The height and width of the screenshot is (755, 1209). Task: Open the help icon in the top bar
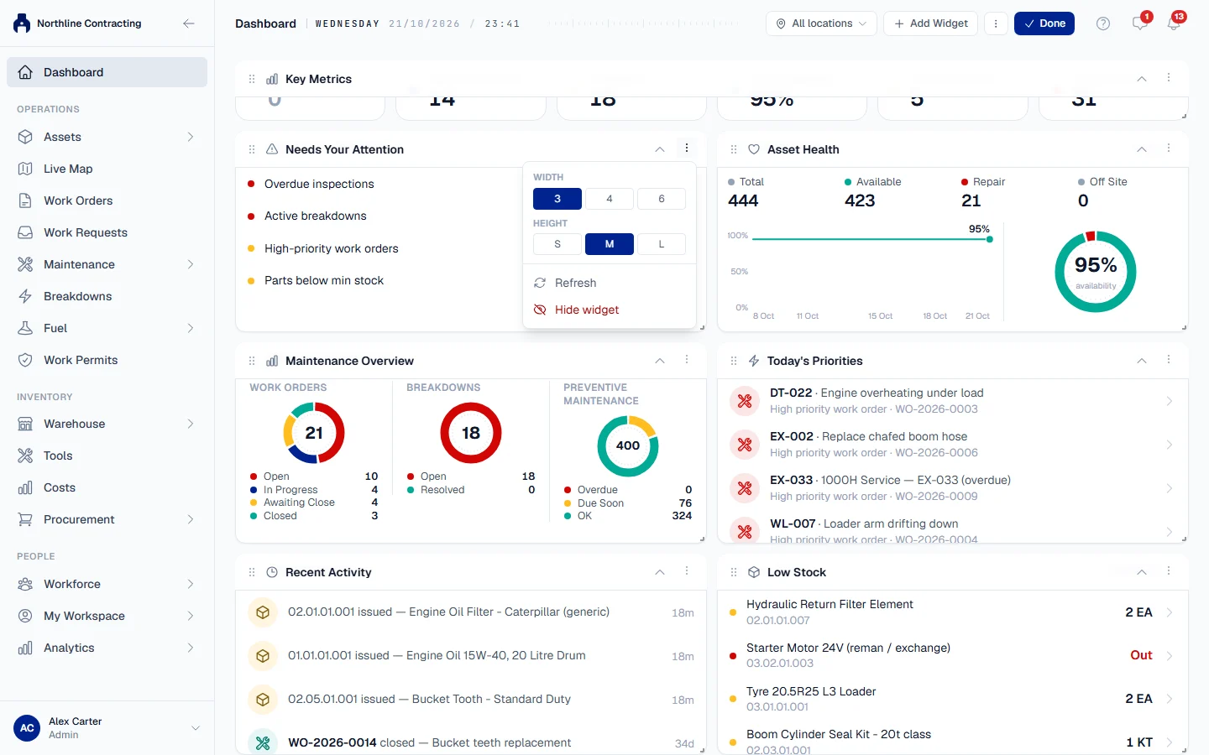click(x=1103, y=23)
